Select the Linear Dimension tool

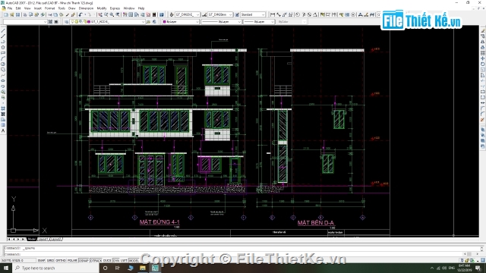273,14
